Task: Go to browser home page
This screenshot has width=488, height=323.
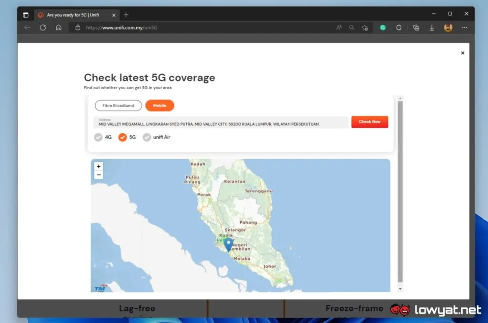Action: (x=59, y=28)
